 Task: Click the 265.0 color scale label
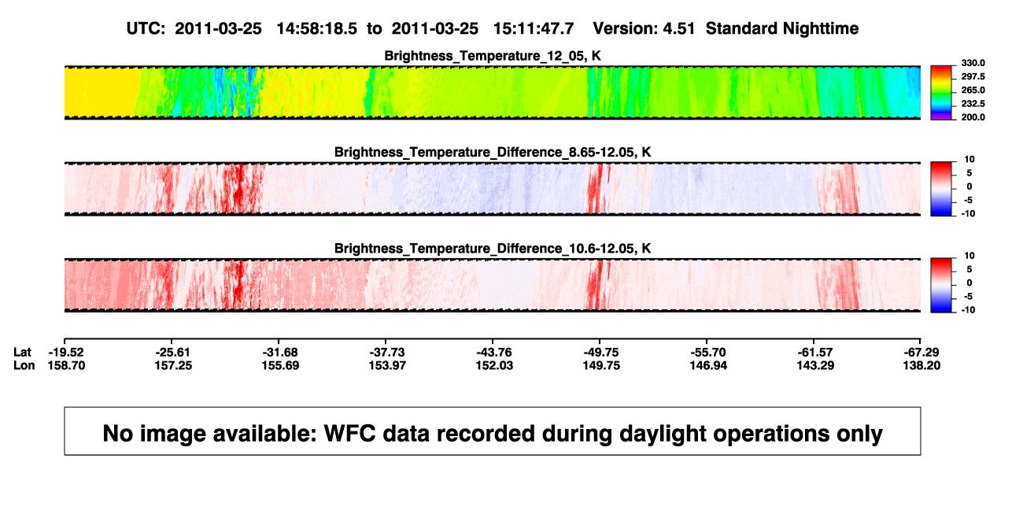coord(973,91)
